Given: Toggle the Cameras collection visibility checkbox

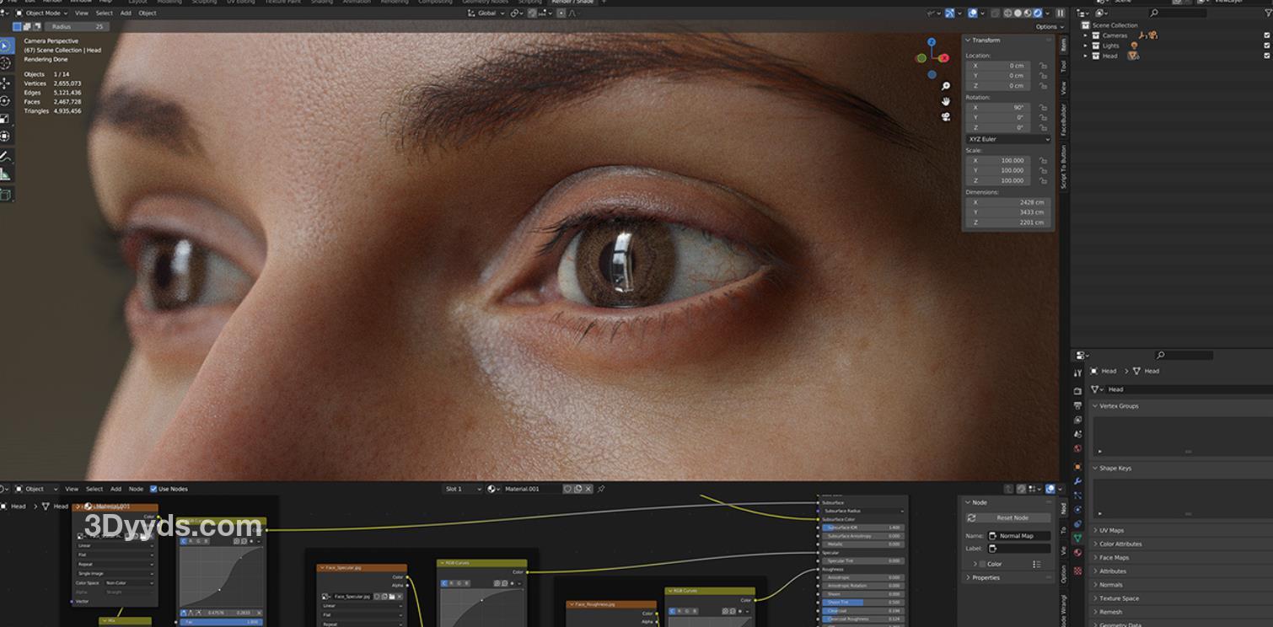Looking at the screenshot, I should (1266, 35).
